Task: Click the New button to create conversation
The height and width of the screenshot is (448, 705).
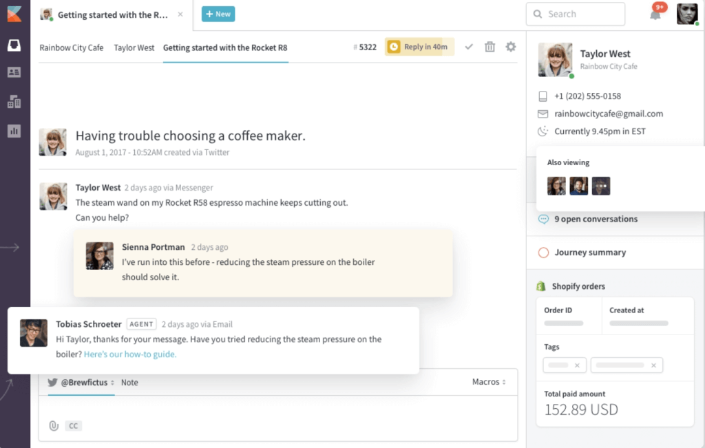Action: tap(218, 13)
